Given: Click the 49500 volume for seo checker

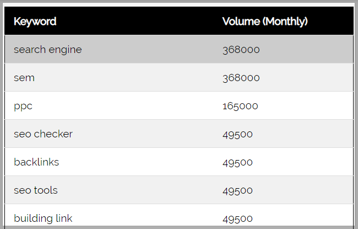Looking at the screenshot, I should [x=237, y=134].
